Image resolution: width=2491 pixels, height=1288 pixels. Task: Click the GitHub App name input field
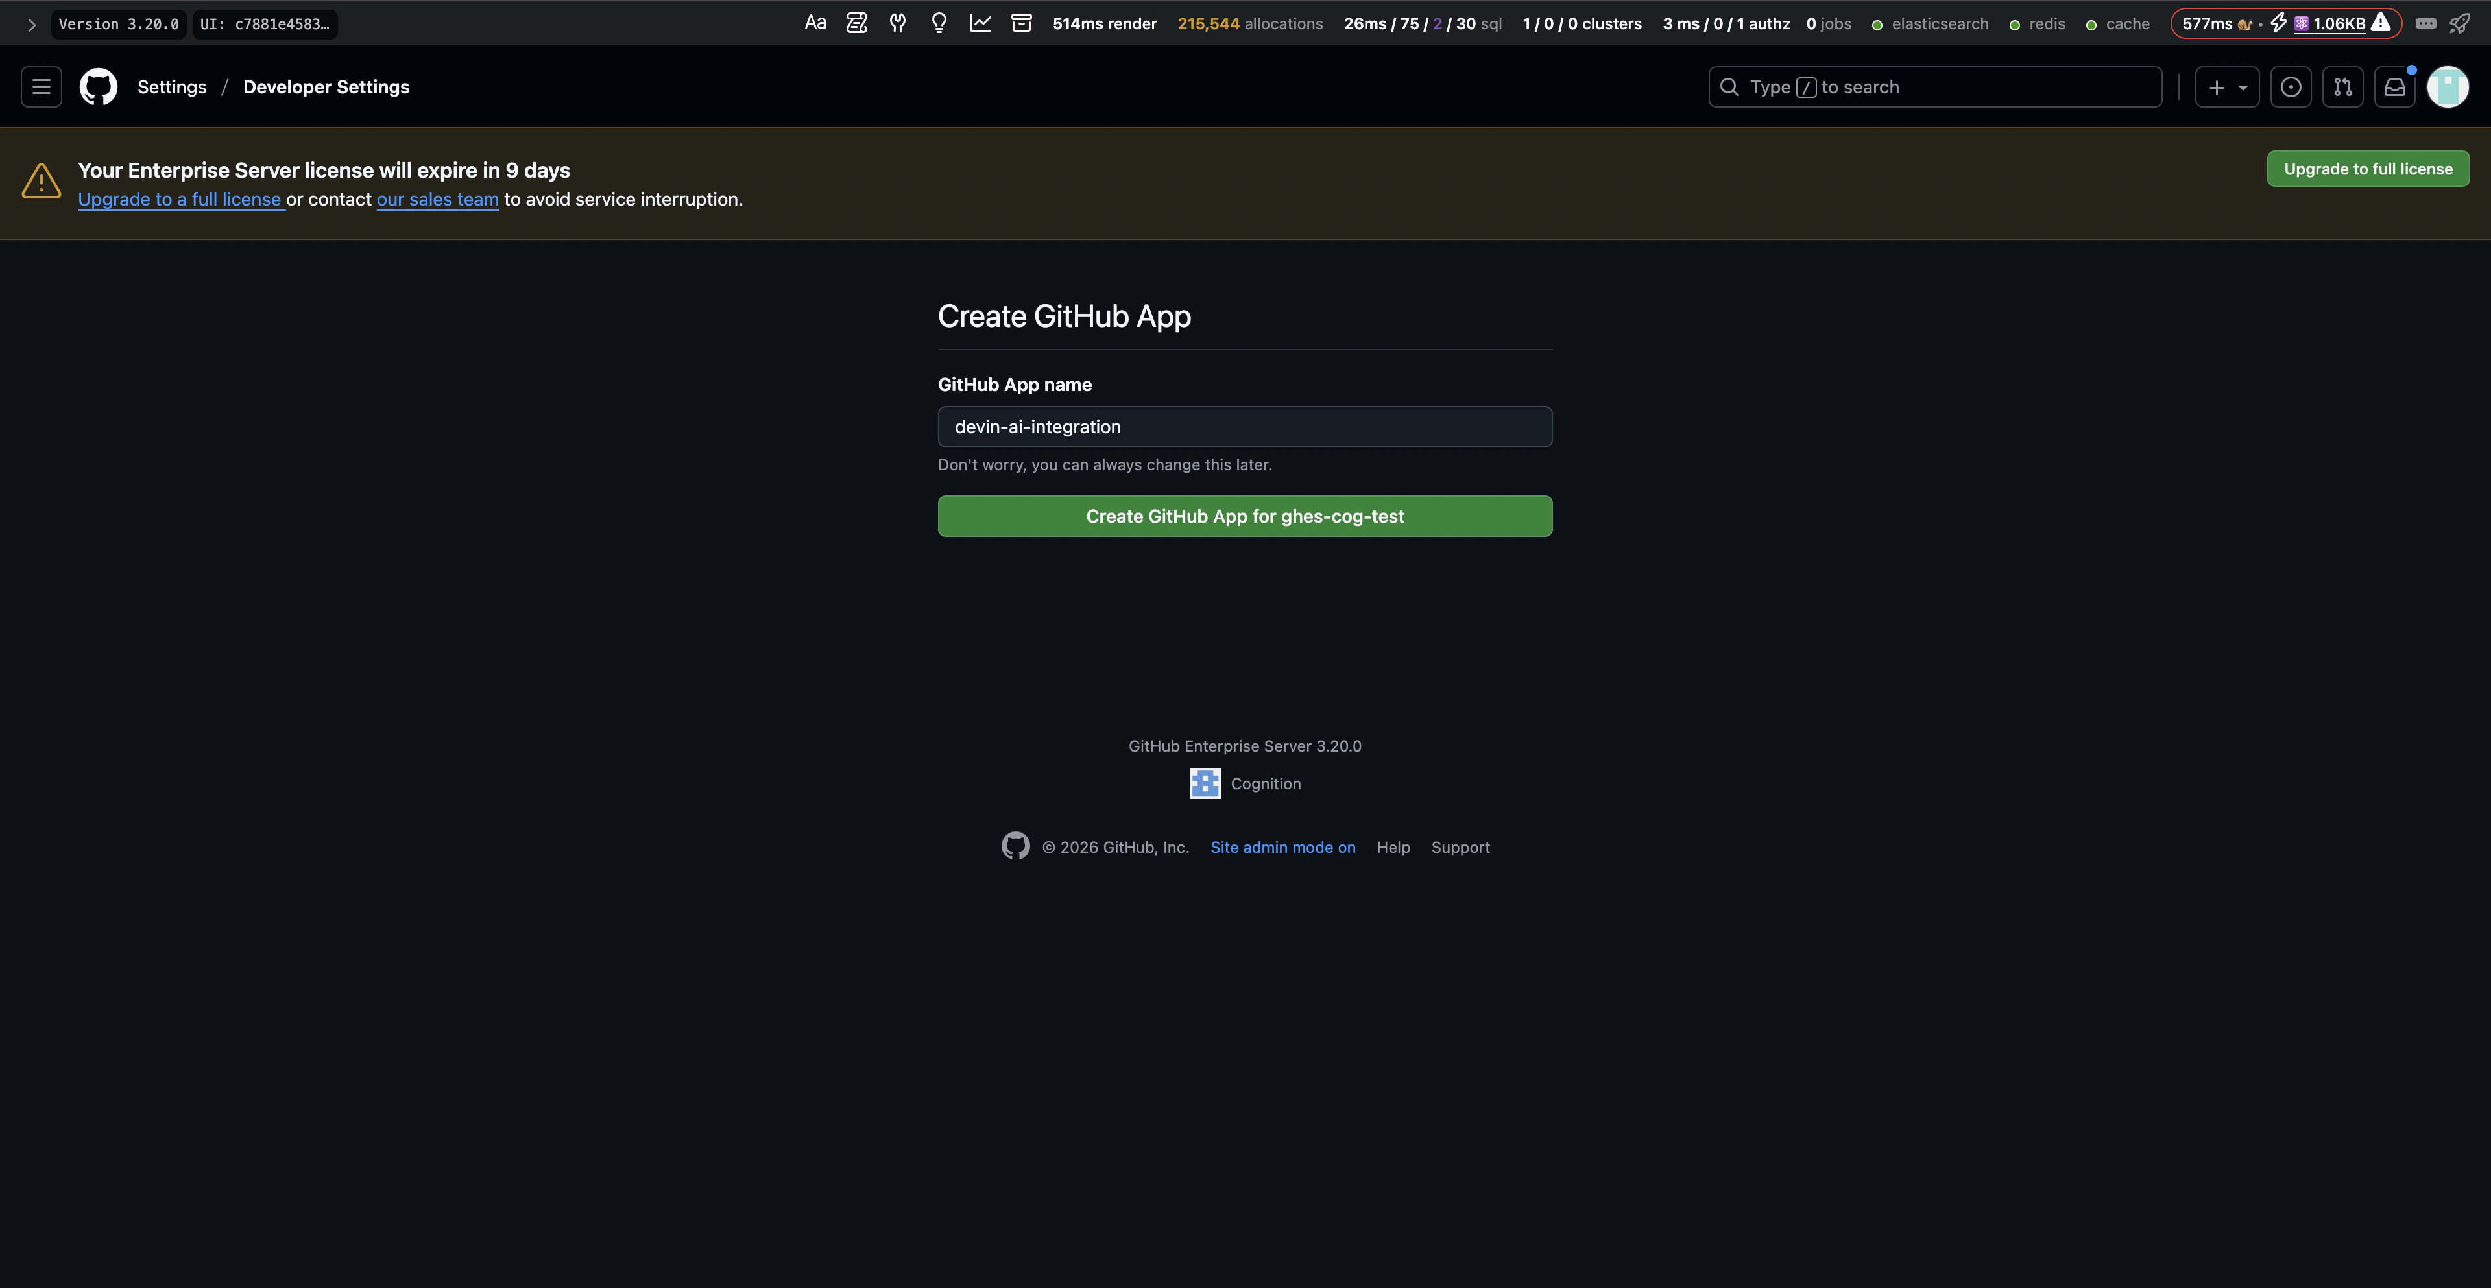(1245, 427)
